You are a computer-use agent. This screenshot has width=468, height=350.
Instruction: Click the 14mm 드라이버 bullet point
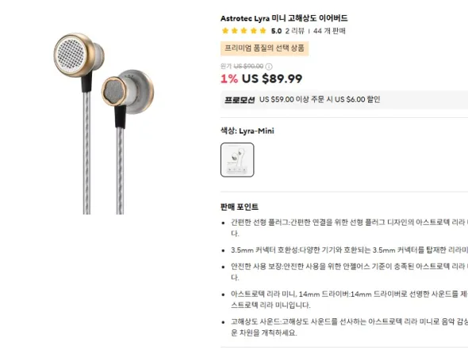point(349,299)
